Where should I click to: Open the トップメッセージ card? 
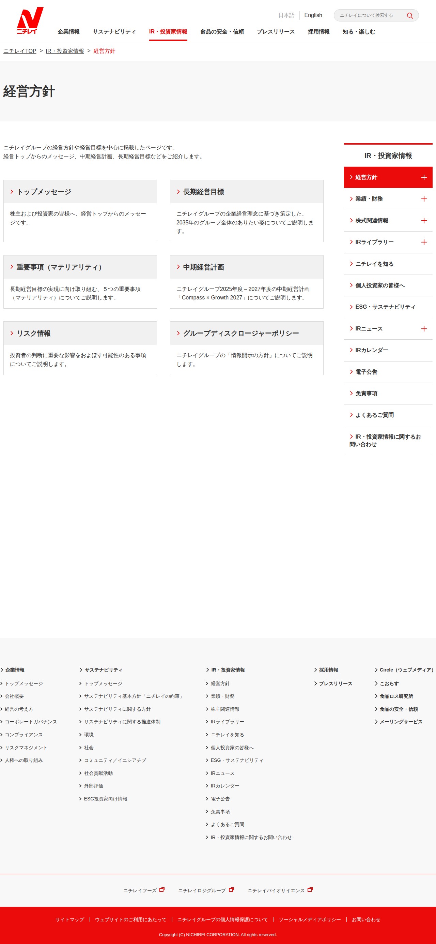click(80, 211)
